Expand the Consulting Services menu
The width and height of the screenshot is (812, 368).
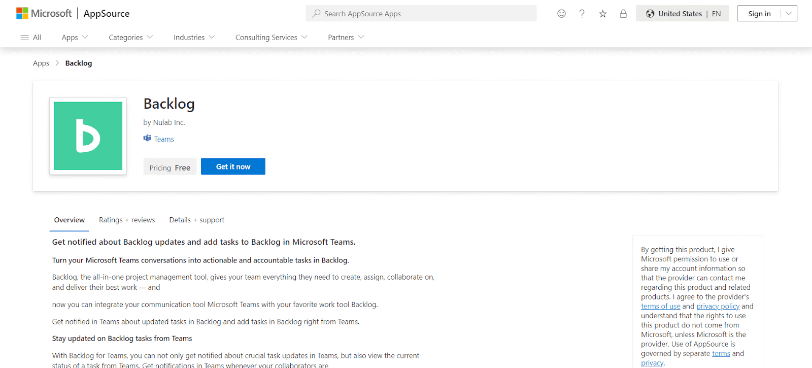tap(271, 38)
